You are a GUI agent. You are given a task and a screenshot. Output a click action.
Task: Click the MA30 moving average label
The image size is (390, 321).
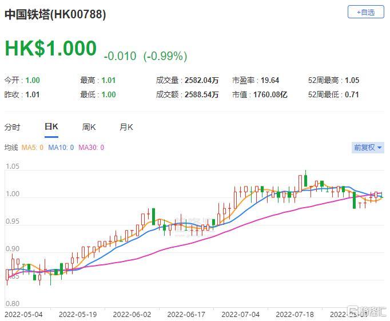[91, 148]
